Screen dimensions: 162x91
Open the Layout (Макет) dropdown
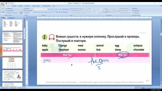click(x=27, y=8)
